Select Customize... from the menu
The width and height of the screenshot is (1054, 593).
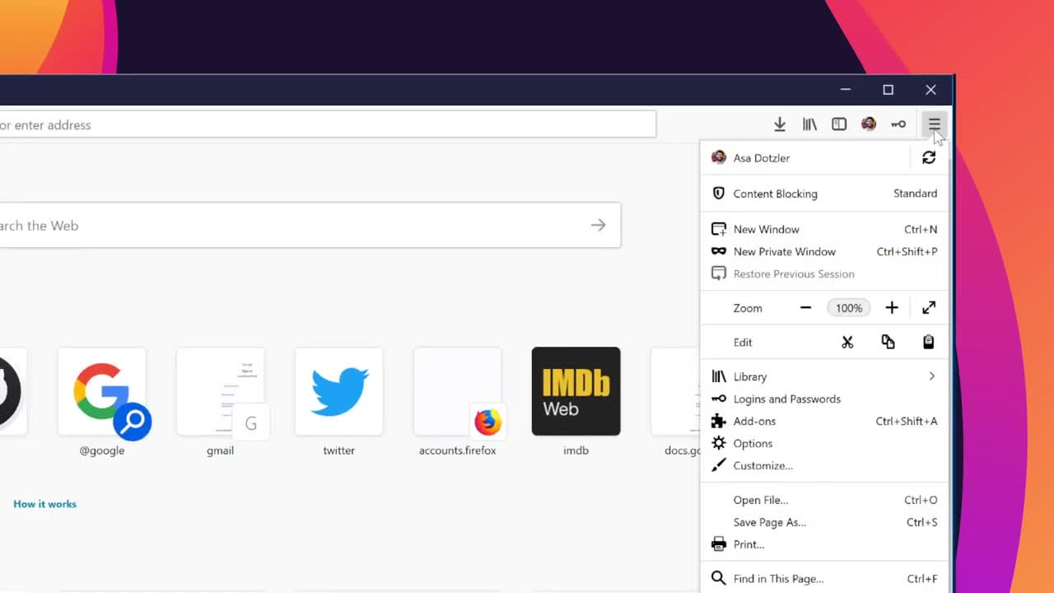pos(823,465)
